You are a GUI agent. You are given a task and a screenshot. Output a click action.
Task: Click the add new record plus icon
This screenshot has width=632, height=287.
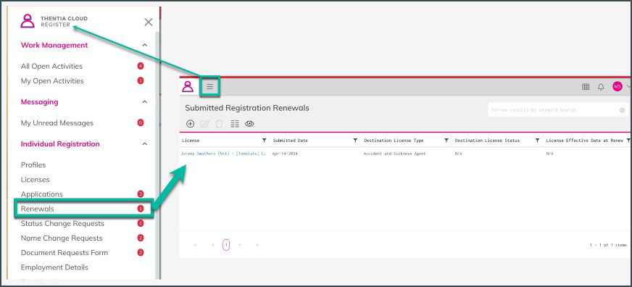190,124
